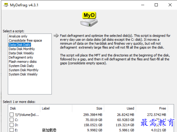The height and width of the screenshot is (132, 177).
Task: Click the 272.5742 MB free value
Action: [157, 115]
